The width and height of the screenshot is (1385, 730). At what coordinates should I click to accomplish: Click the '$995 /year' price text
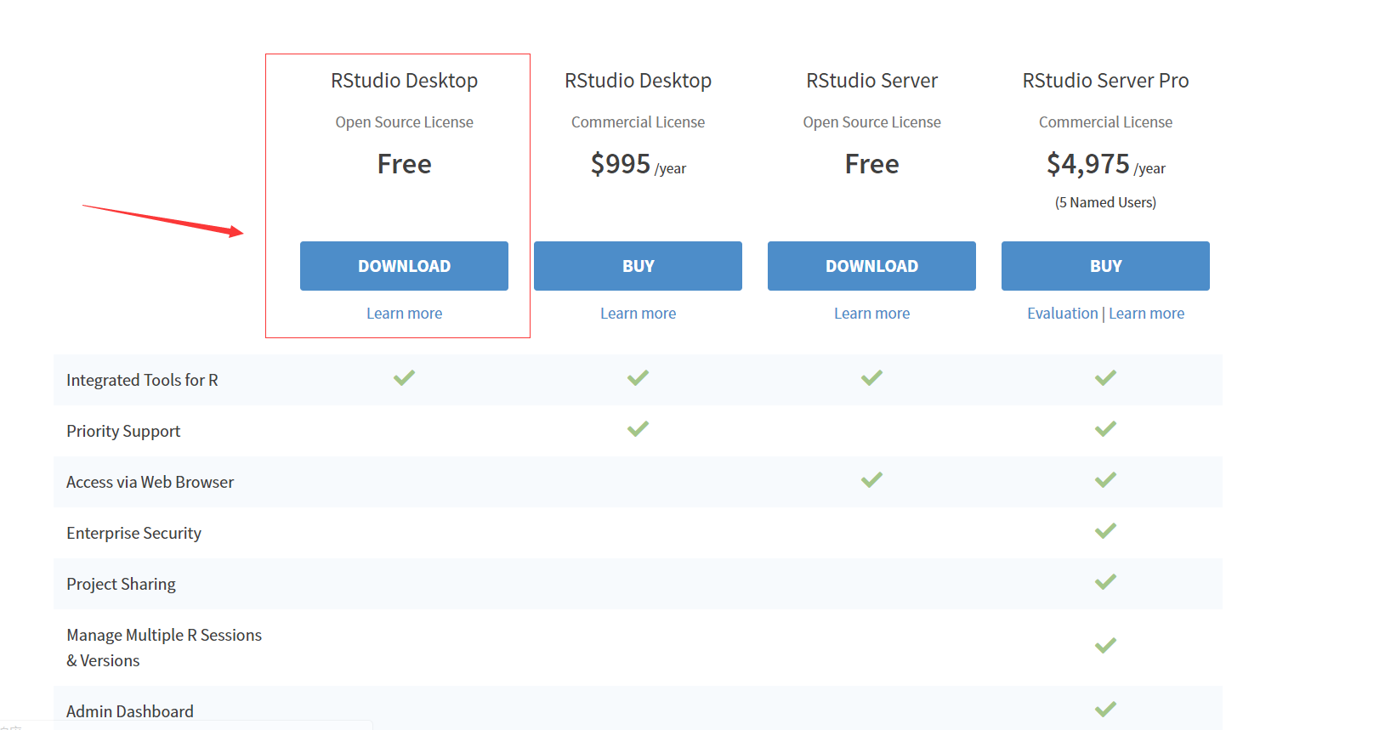point(638,164)
